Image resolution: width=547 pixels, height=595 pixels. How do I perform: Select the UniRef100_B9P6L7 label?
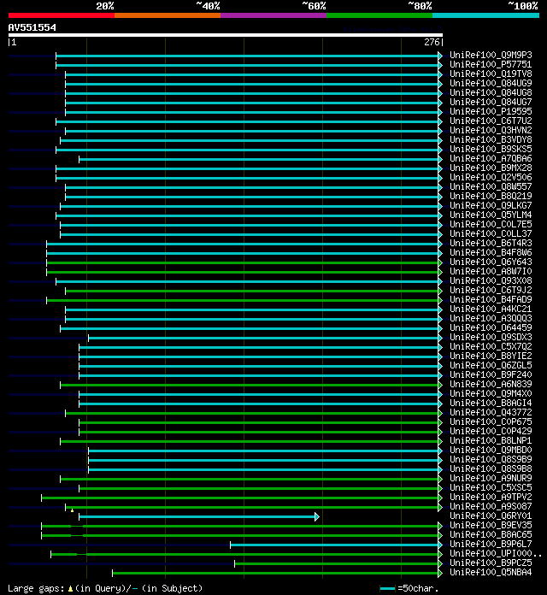click(491, 545)
